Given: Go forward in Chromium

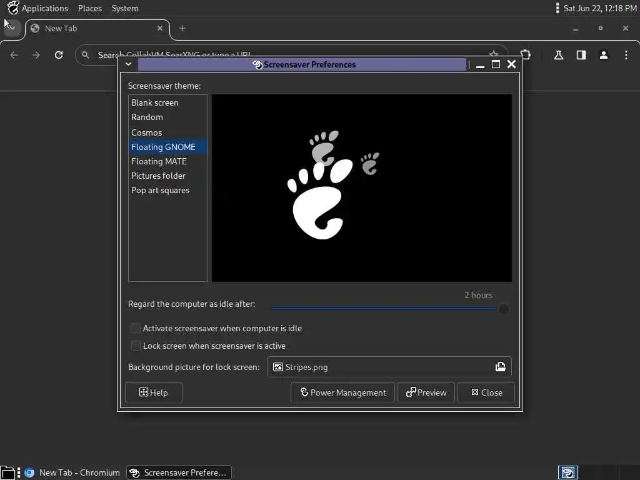Looking at the screenshot, I should [36, 55].
